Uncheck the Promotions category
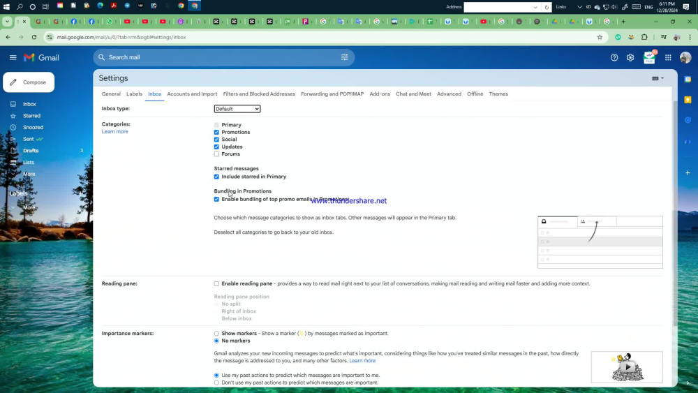 coord(216,132)
